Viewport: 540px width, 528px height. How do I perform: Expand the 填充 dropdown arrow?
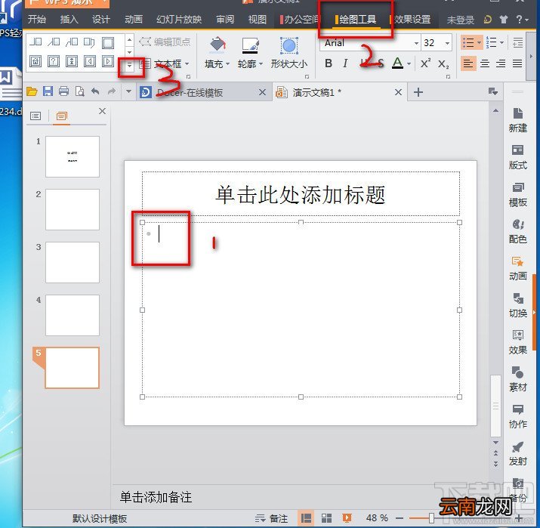click(x=227, y=64)
